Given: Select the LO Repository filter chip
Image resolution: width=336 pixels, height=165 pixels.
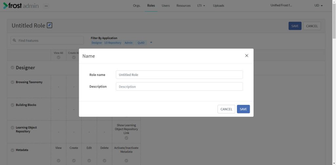Looking at the screenshot, I should point(113,43).
